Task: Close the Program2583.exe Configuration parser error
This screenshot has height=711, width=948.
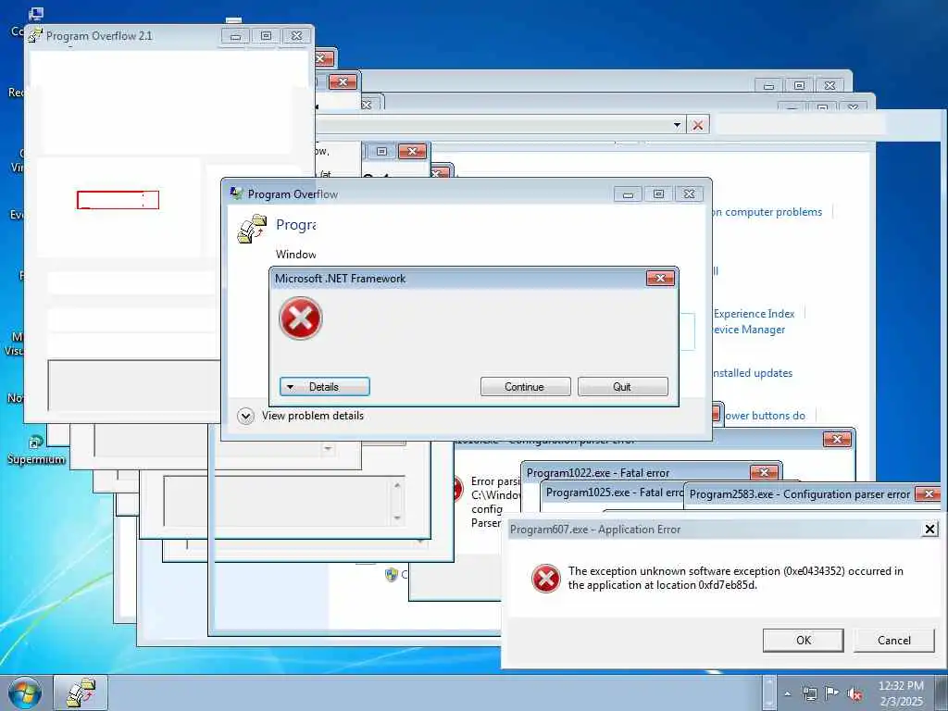Action: pyautogui.click(x=928, y=494)
